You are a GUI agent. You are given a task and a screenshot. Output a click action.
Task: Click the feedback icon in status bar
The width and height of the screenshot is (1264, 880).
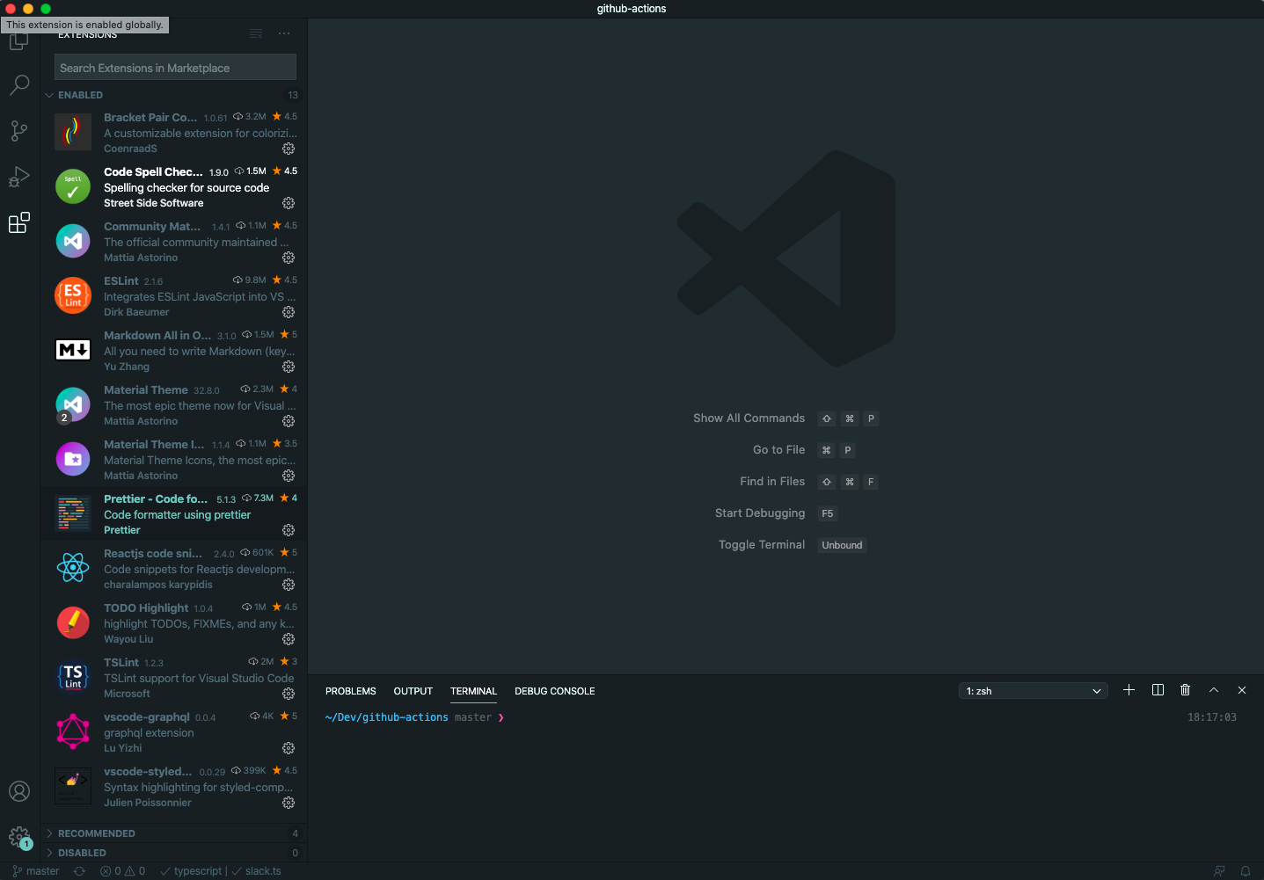point(1219,871)
